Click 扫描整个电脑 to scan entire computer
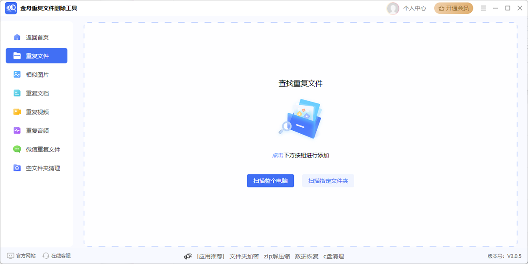The image size is (528, 264). click(270, 180)
